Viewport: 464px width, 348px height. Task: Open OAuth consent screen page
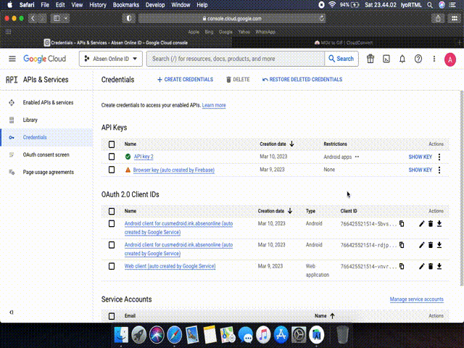(x=46, y=154)
